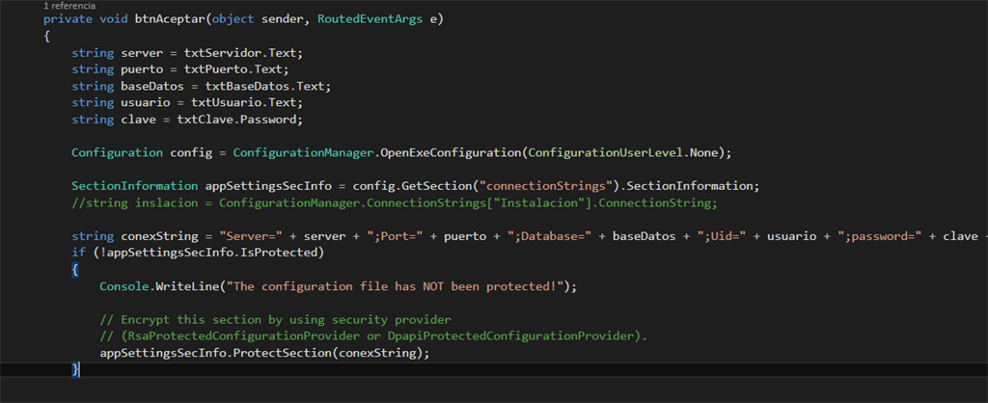Image resolution: width=988 pixels, height=403 pixels.
Task: Click commented line with ["Instalacion"]
Action: [395, 203]
